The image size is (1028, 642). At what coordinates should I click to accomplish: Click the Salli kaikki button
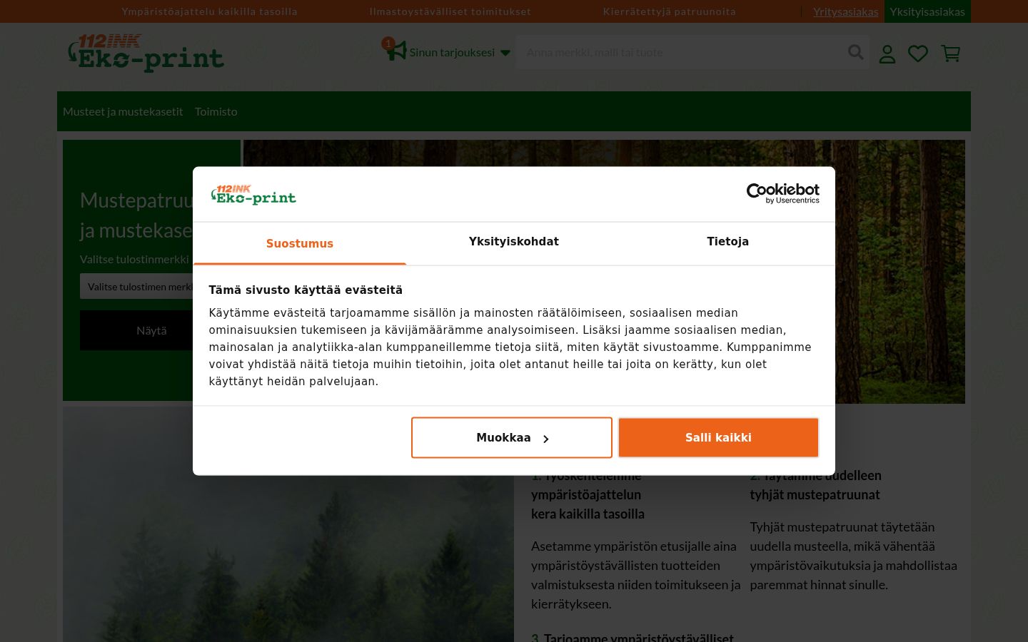(x=718, y=437)
